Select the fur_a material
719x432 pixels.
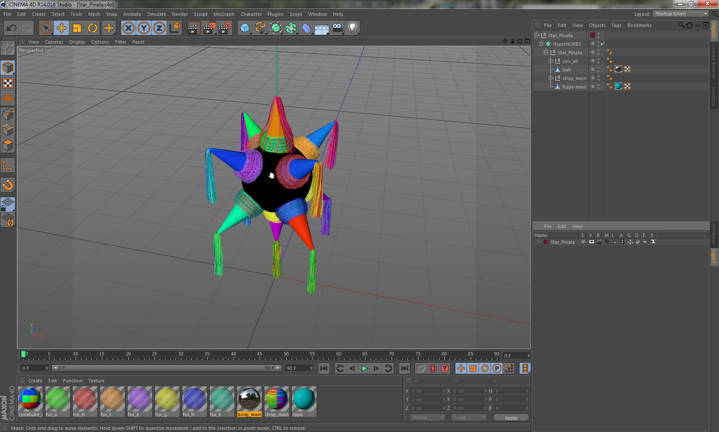(58, 402)
